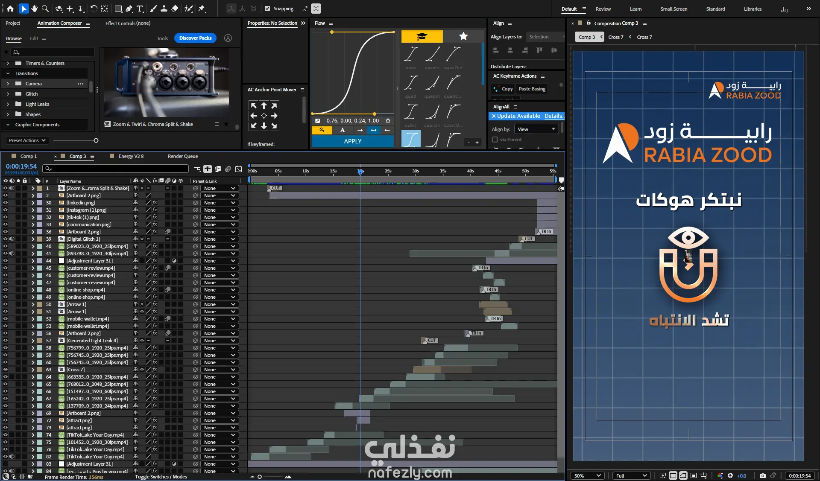Open the Details link for update
Viewport: 820px width, 481px height.
[553, 116]
